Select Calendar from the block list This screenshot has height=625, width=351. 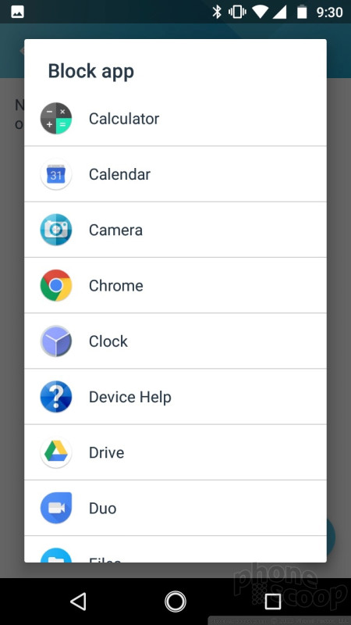pos(175,174)
